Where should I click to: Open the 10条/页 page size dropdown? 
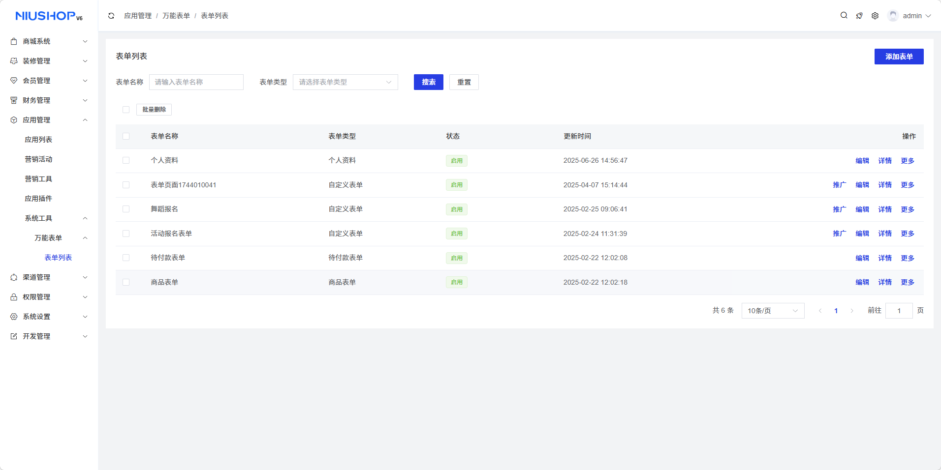click(773, 311)
